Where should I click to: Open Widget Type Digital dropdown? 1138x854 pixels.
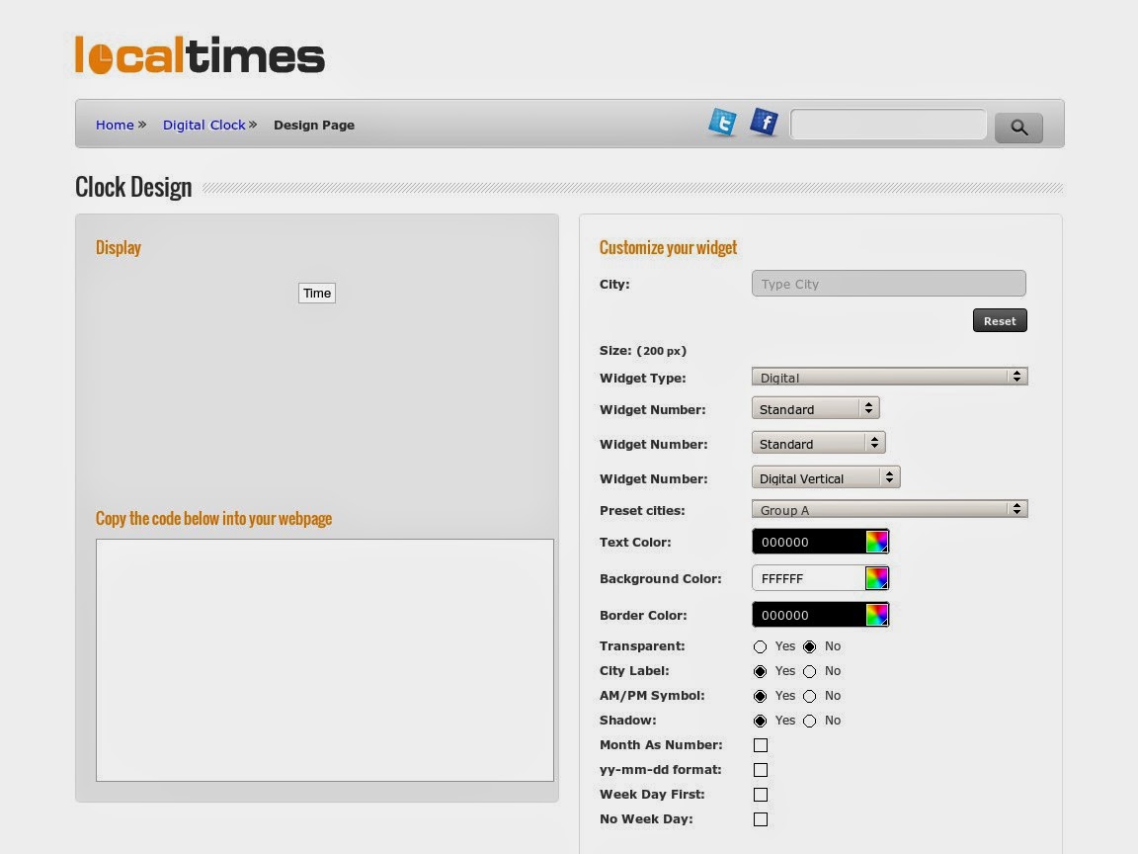(890, 377)
